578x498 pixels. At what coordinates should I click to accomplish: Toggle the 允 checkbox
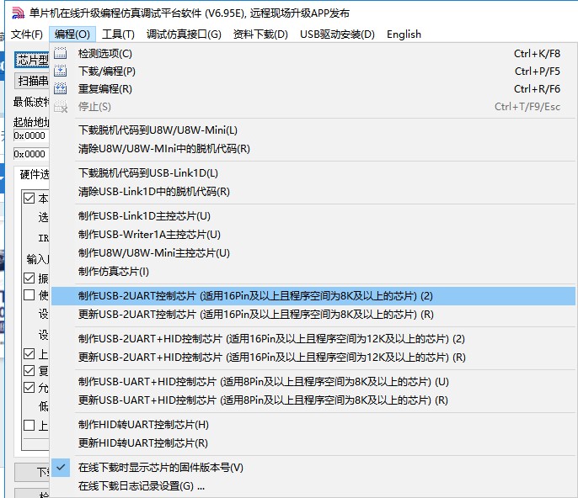(29, 387)
